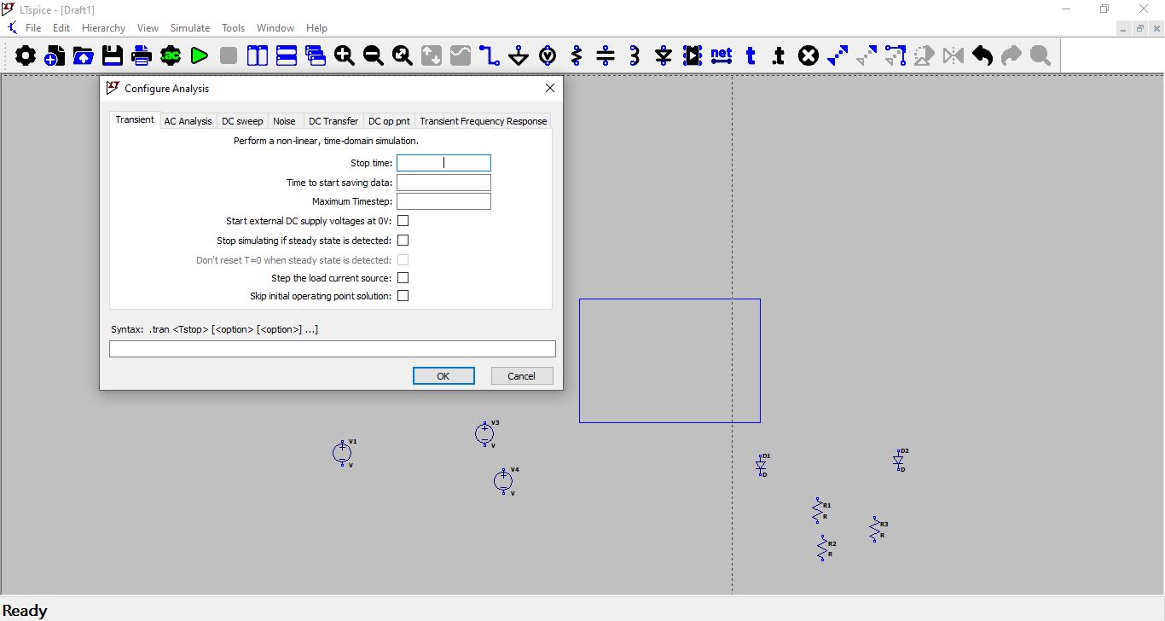Select the draw wire tool
Screen dimensions: 1165x621
click(490, 56)
